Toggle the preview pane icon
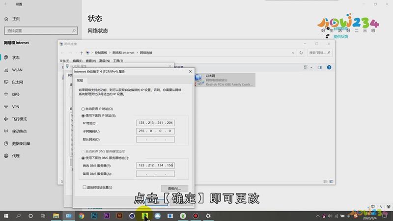This screenshot has width=393, height=221. tap(320, 67)
